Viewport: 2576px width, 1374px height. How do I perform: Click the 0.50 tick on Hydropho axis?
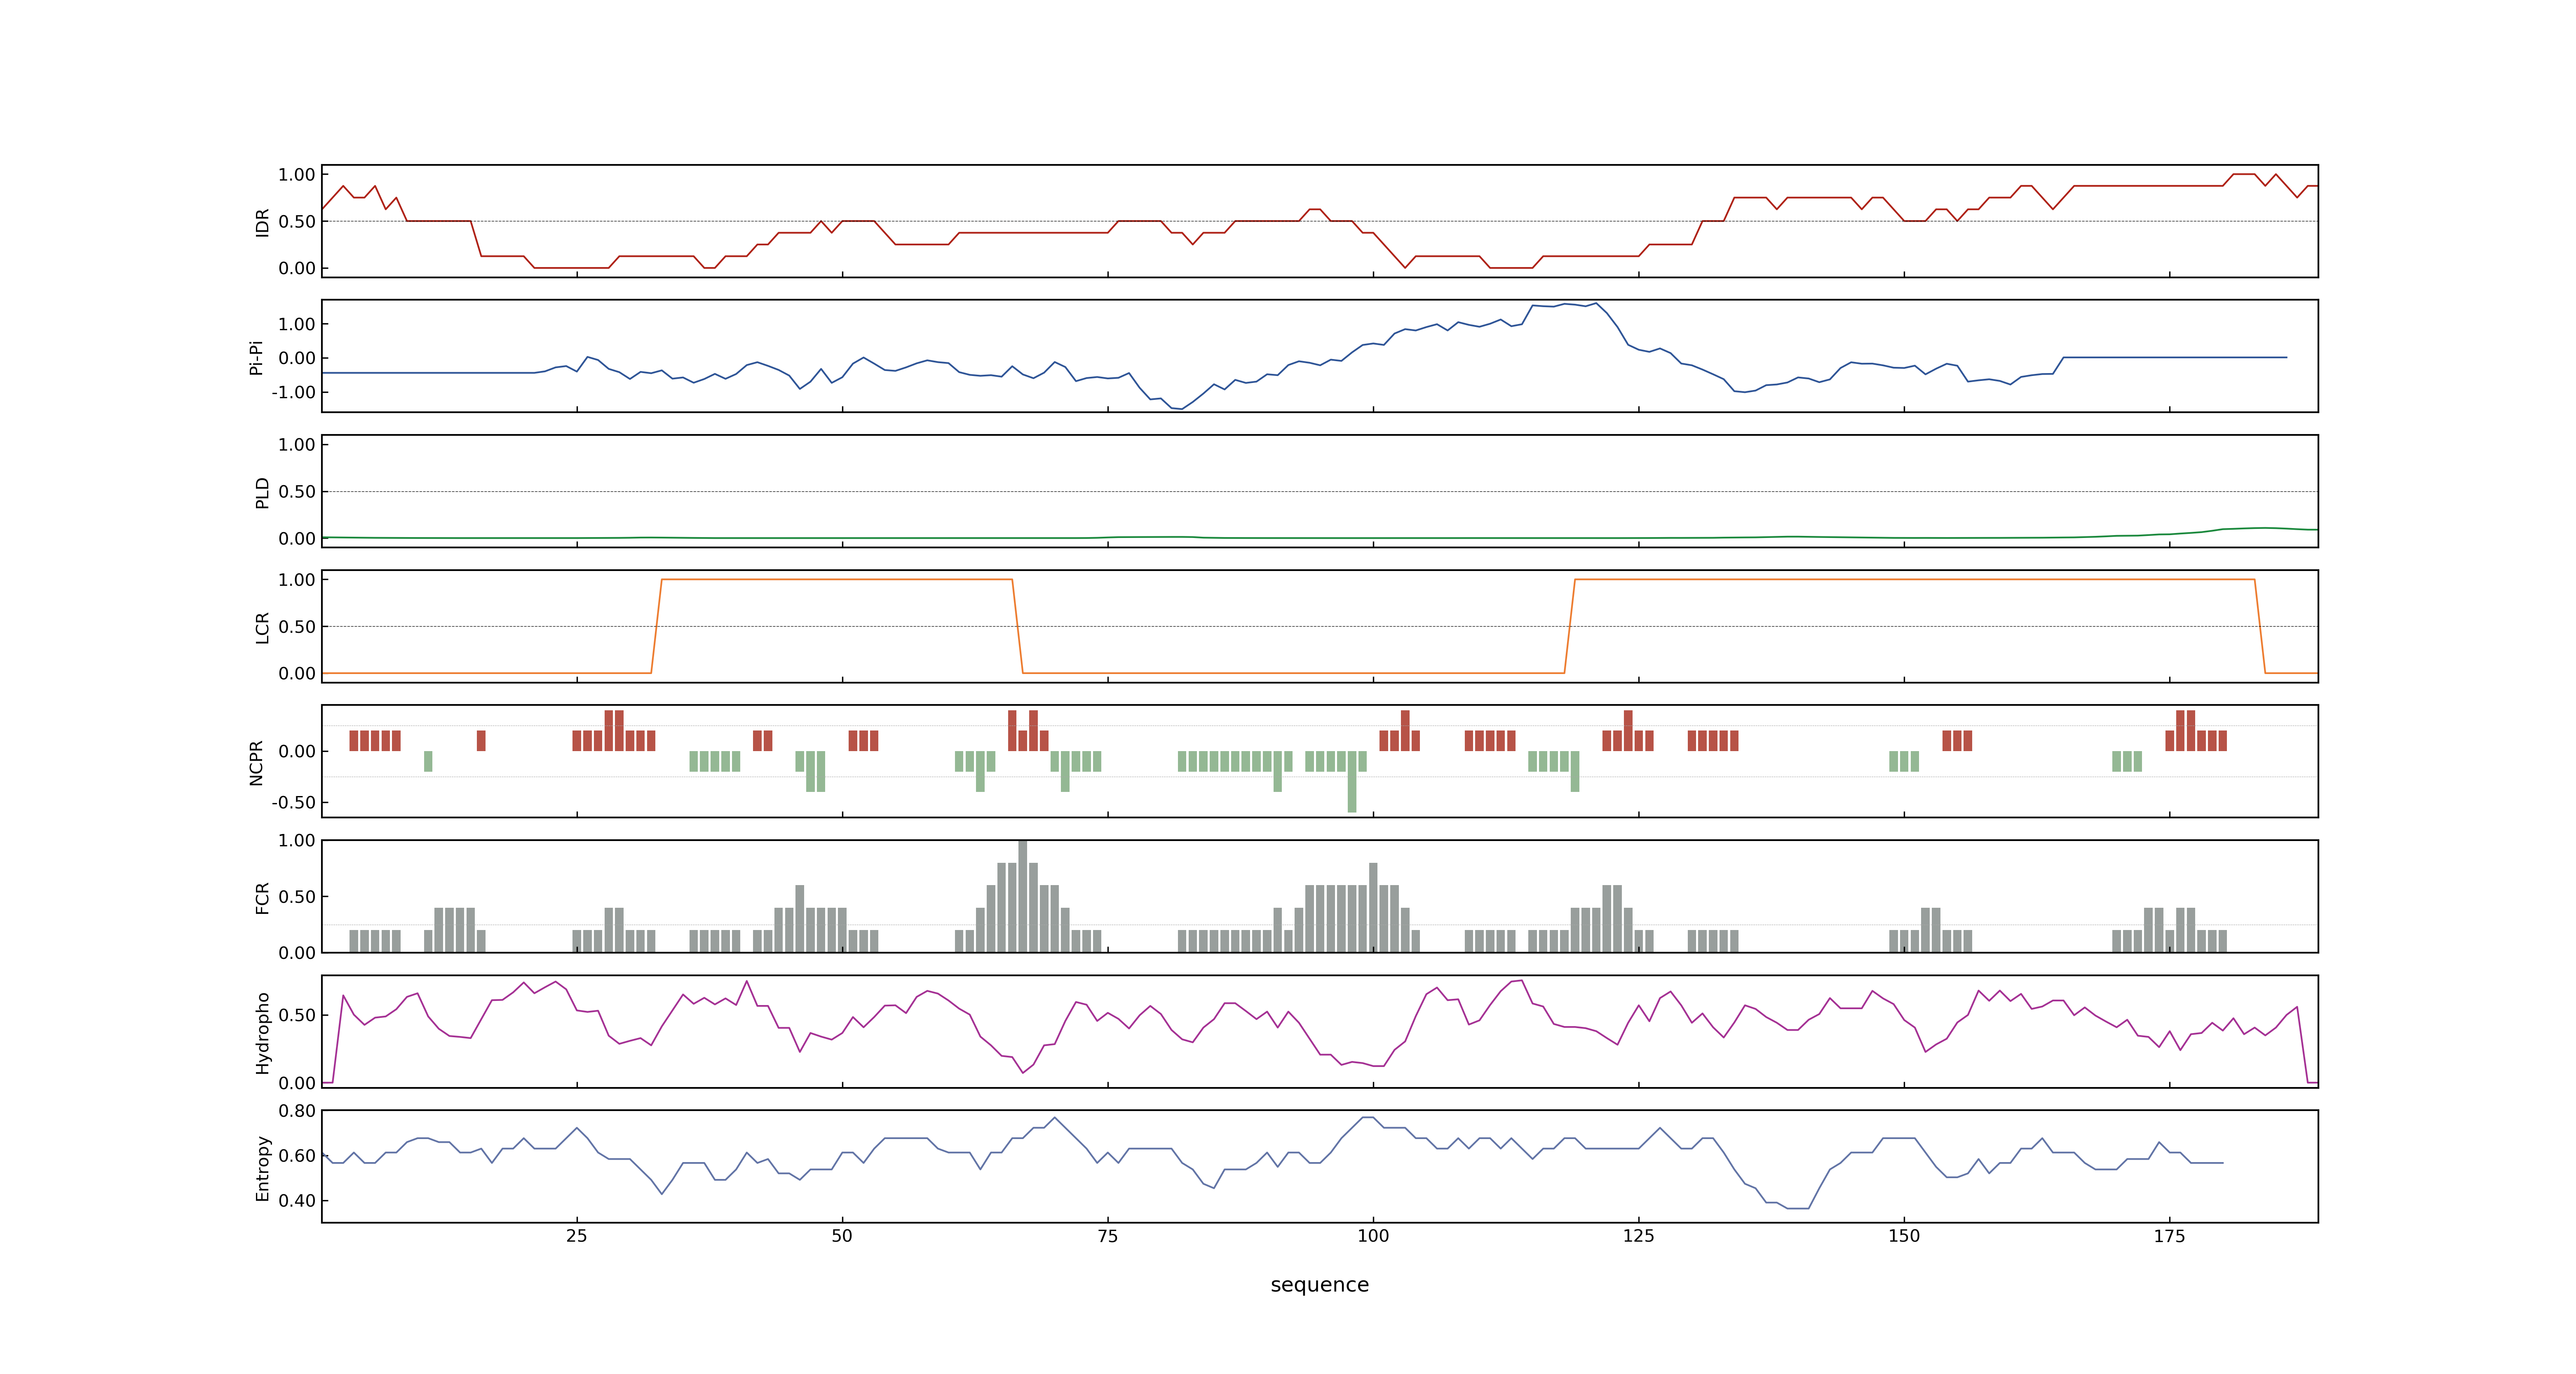[x=297, y=1015]
